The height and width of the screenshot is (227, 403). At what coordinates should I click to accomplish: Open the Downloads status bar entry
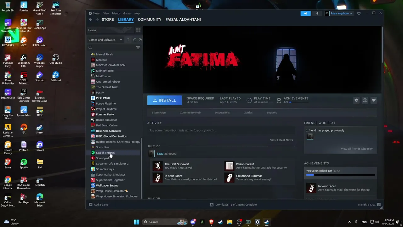coord(233,205)
